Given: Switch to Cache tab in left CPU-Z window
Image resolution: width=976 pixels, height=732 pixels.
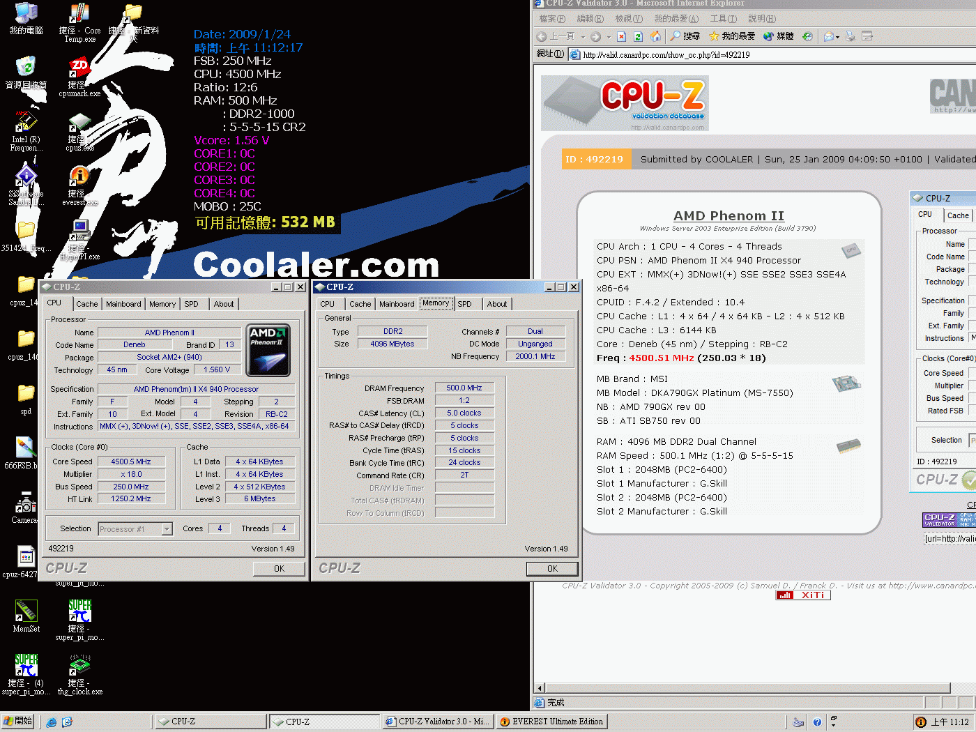Looking at the screenshot, I should click(87, 304).
